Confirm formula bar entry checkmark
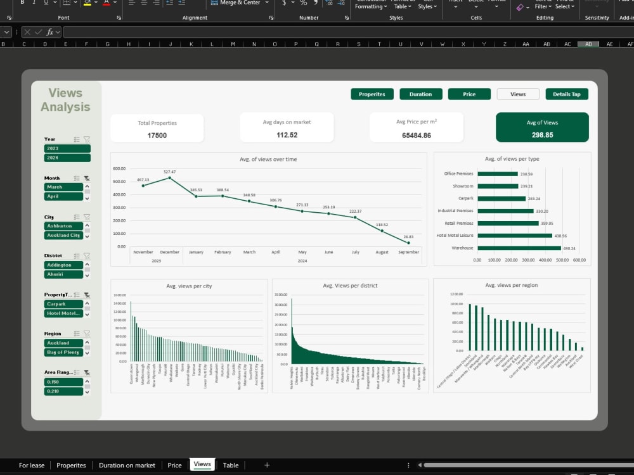634x475 pixels. tap(39, 32)
